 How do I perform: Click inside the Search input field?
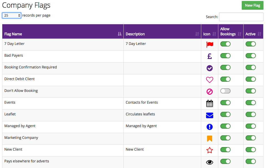point(241,17)
